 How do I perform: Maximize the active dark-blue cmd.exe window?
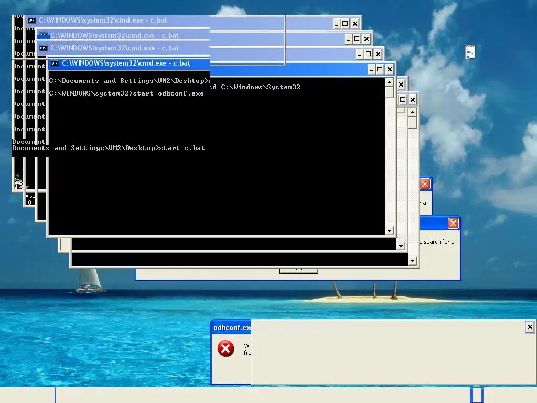pyautogui.click(x=380, y=70)
